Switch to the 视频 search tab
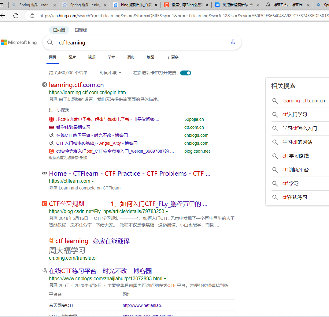 coord(92,57)
